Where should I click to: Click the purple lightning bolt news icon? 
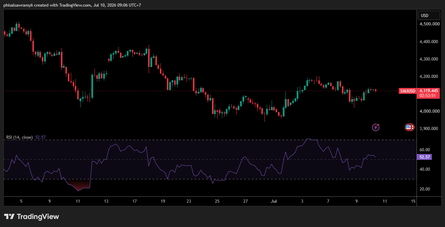click(x=376, y=127)
